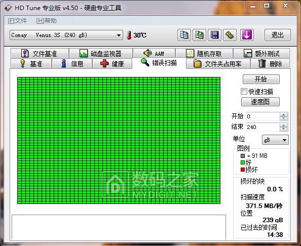The width and height of the screenshot is (301, 246).
Task: Select the 错误扫描 tab
Action: 159,63
